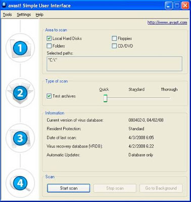Click inside the Selected paths box
191x202 pixels.
114,64
